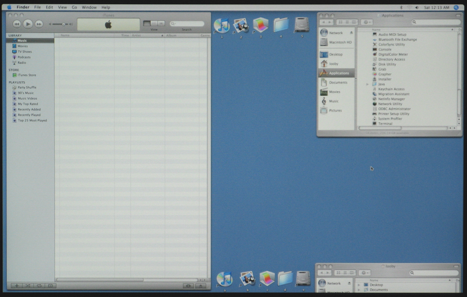Click the iTunes rewind button
Viewport: 467px width, 297px height.
click(17, 24)
